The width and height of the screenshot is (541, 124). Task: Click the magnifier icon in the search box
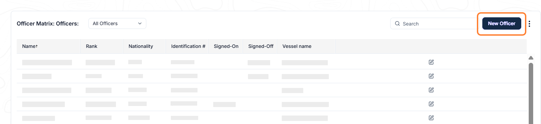click(397, 24)
